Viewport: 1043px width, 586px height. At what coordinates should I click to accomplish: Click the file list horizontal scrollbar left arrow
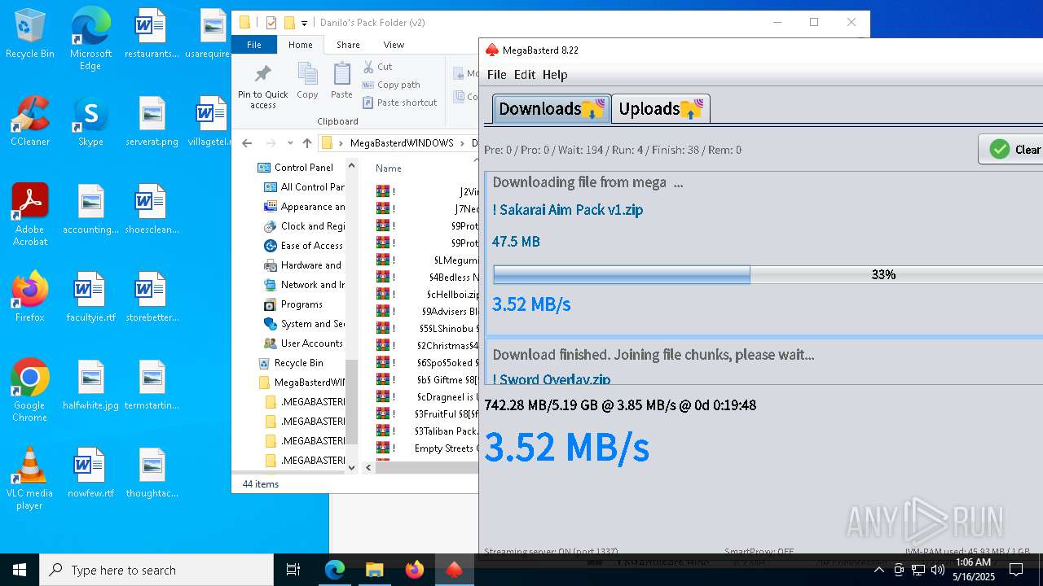click(x=368, y=467)
